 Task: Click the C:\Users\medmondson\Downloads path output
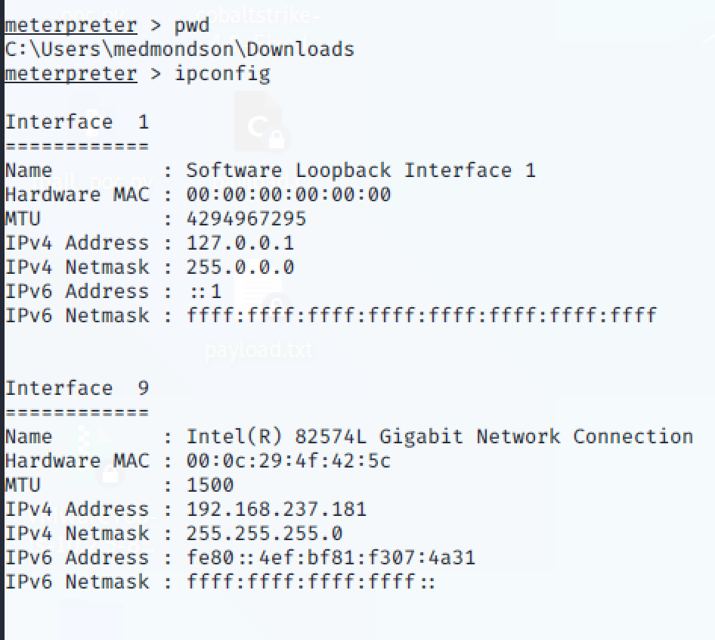pyautogui.click(x=179, y=49)
